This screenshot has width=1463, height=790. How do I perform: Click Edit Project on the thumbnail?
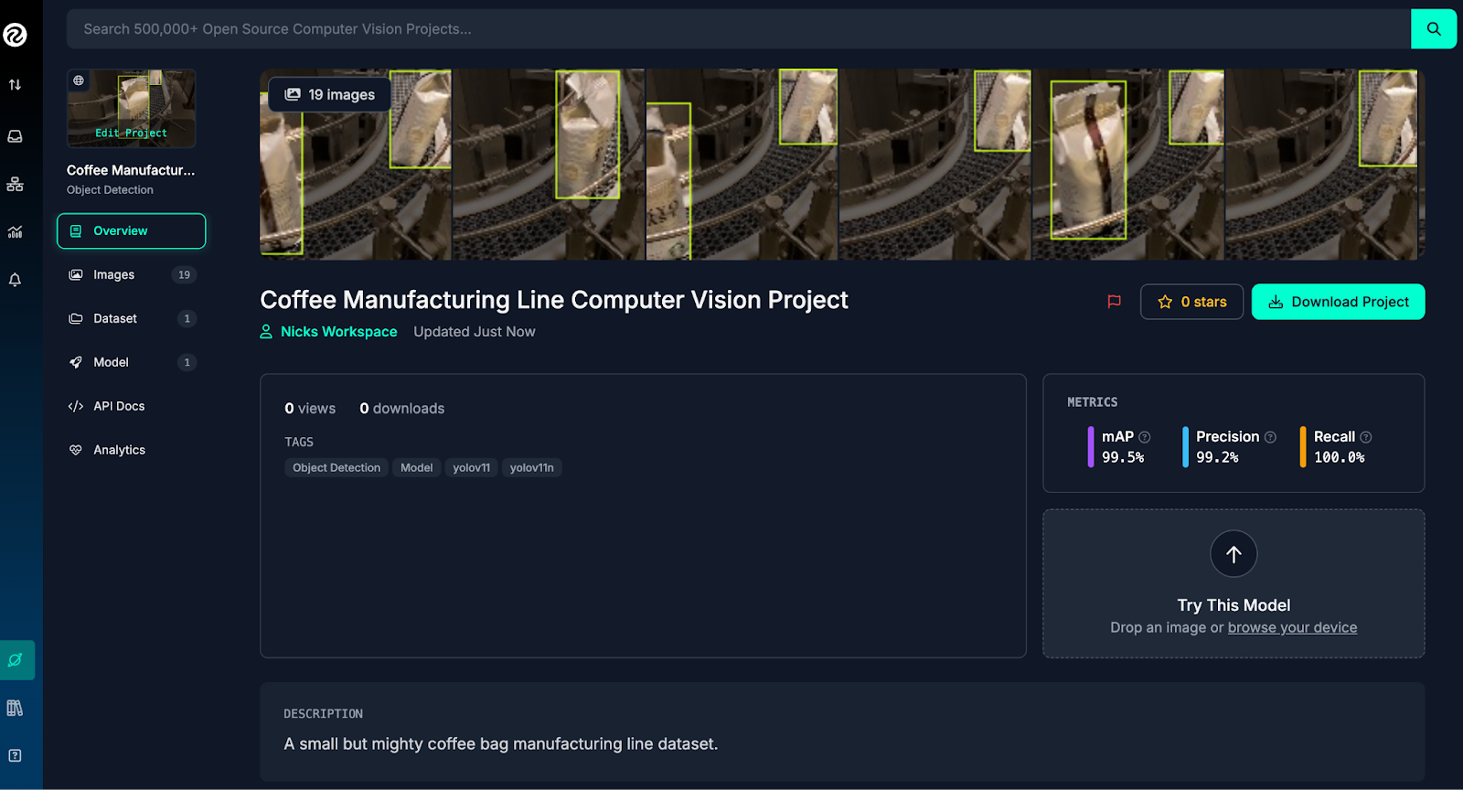click(x=131, y=133)
